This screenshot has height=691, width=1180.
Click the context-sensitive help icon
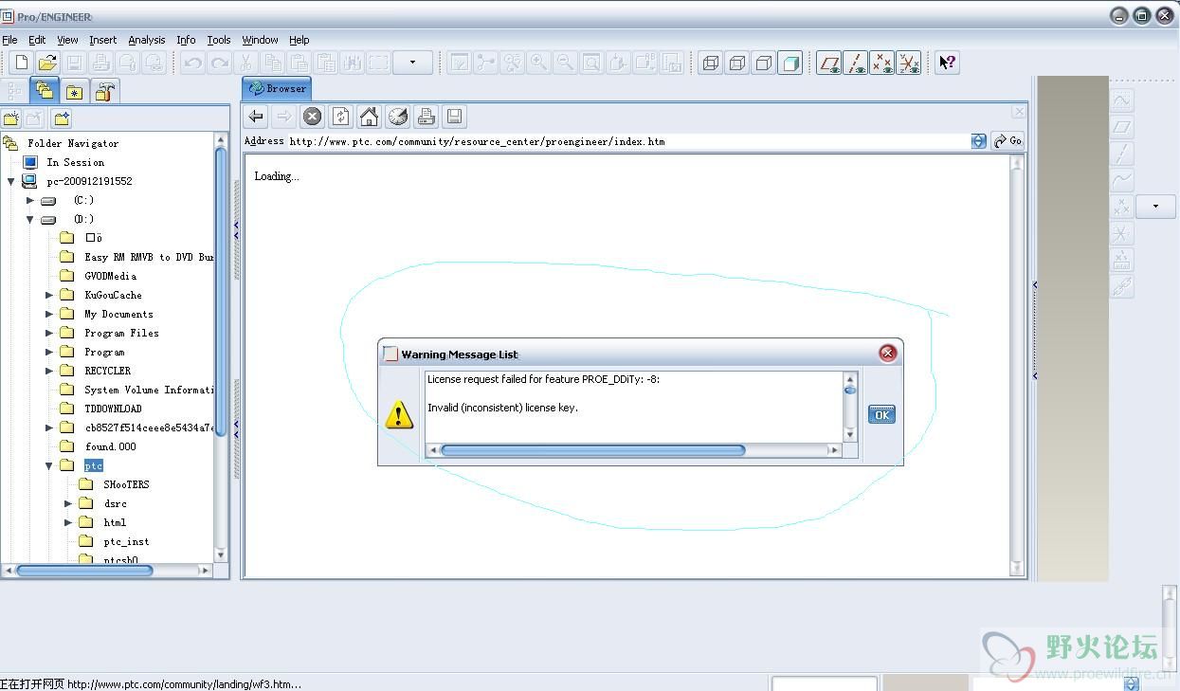click(x=948, y=63)
